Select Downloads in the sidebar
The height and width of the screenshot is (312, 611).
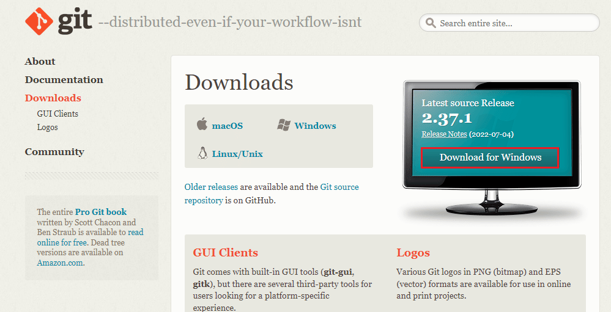point(53,98)
